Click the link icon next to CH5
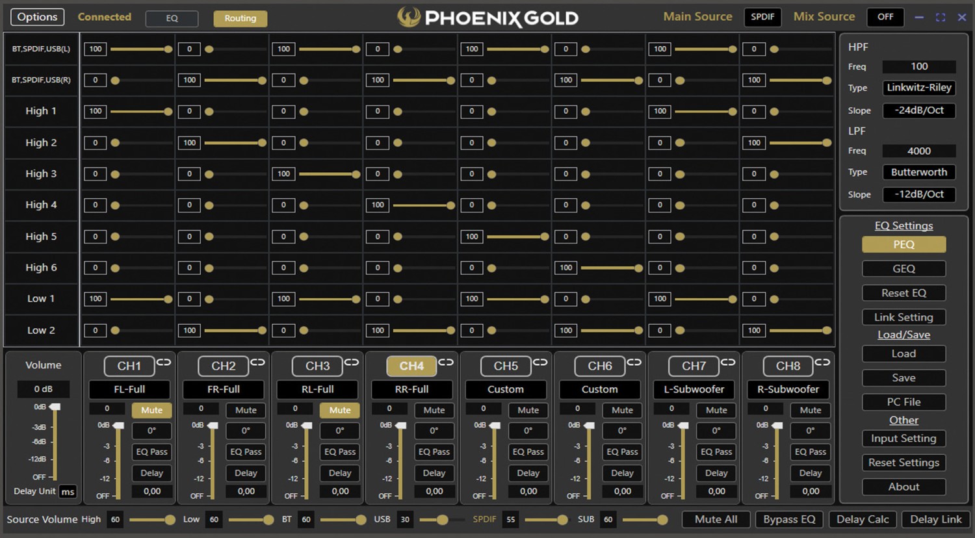975x538 pixels. point(540,362)
